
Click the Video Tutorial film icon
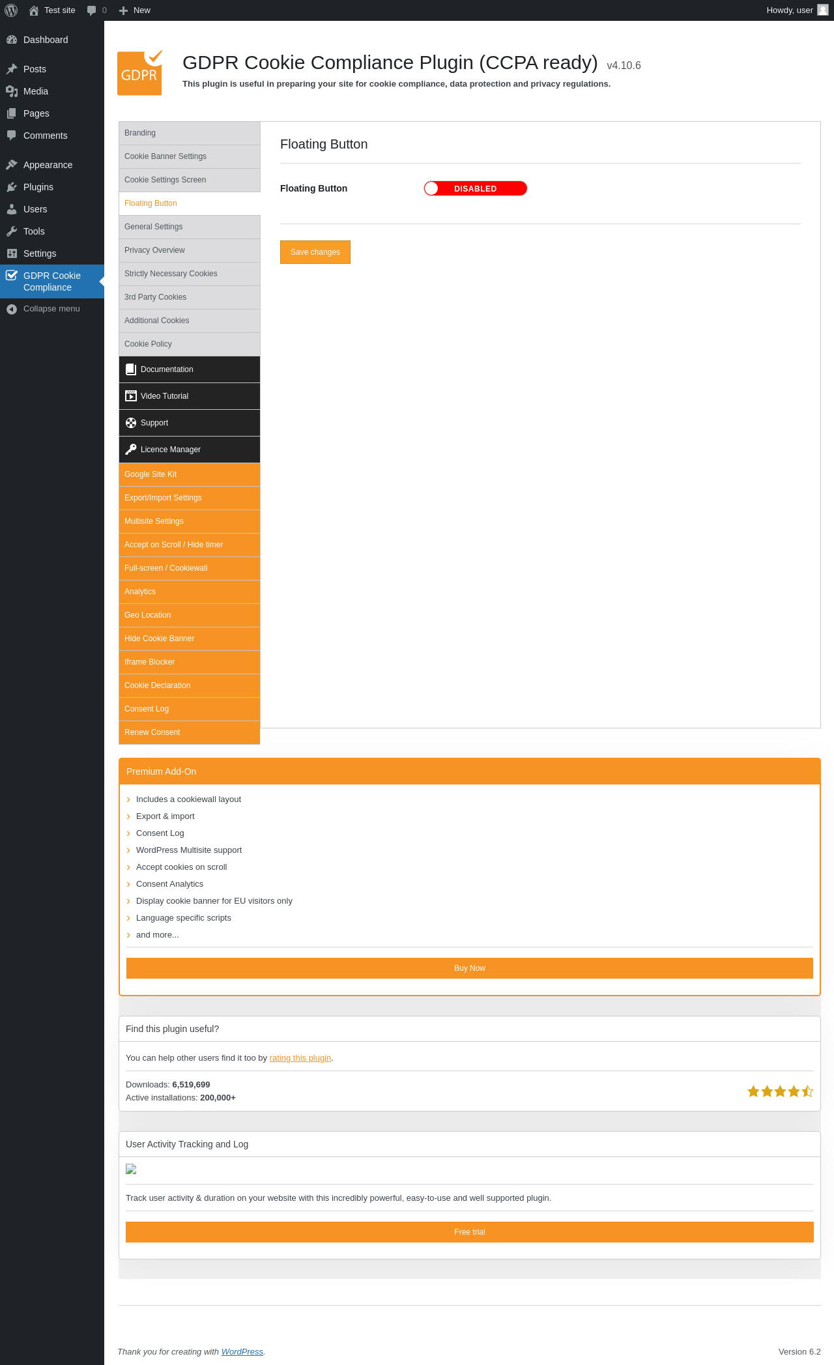point(131,396)
